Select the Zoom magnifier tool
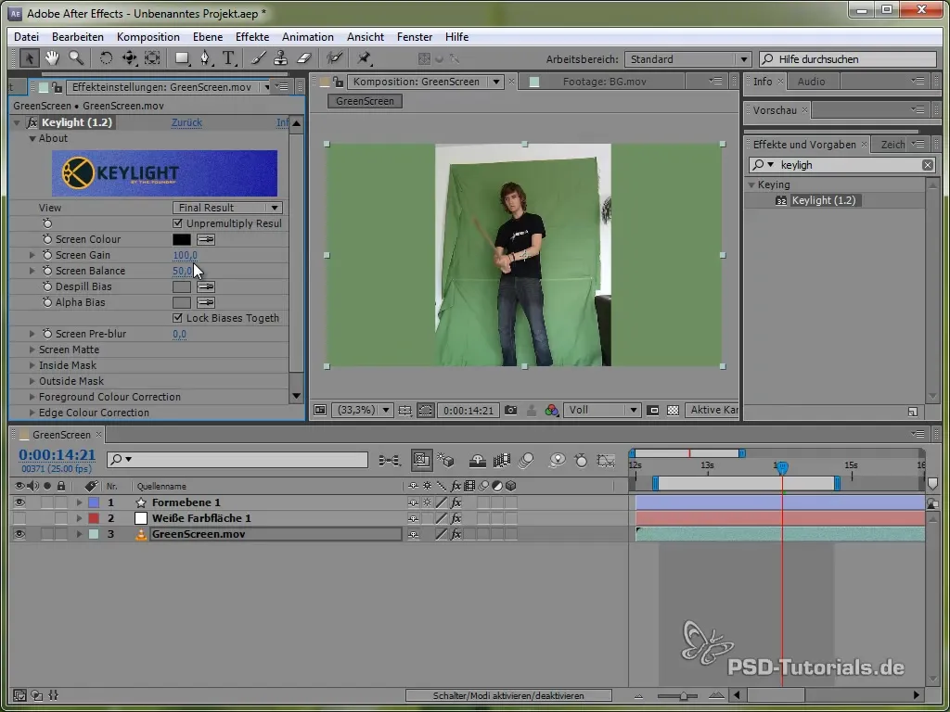 (x=76, y=58)
